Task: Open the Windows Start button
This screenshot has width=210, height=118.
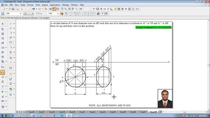Action: click(4, 116)
